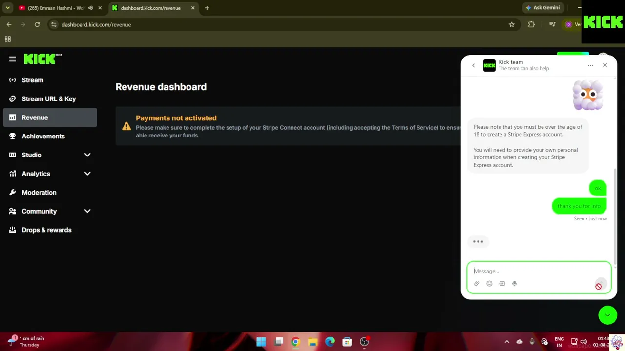Open the hamburger menu beside Kick logo
625x351 pixels.
point(12,59)
